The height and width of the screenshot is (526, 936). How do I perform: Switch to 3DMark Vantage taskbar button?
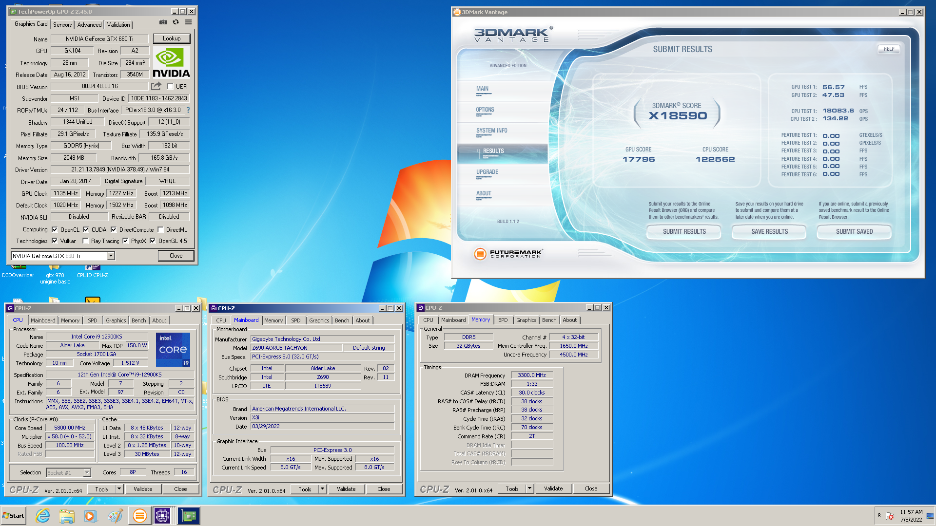coord(139,516)
